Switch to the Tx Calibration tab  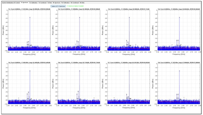(x=33, y=3)
